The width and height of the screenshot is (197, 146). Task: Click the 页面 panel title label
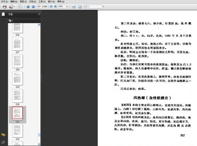click(11, 14)
